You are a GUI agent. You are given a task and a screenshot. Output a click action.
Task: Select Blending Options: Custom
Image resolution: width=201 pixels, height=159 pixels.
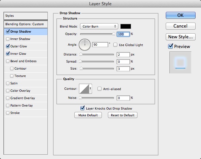coord(26,24)
